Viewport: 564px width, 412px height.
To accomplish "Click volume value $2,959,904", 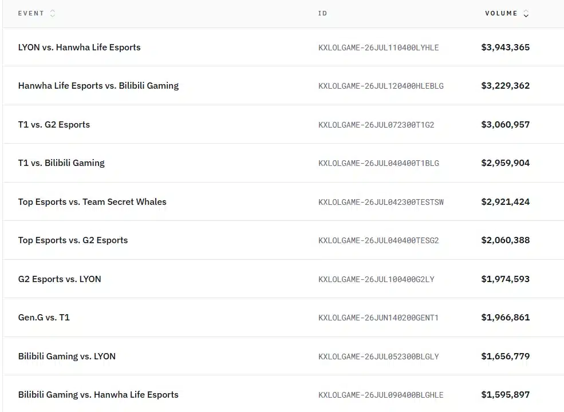I will pos(506,163).
